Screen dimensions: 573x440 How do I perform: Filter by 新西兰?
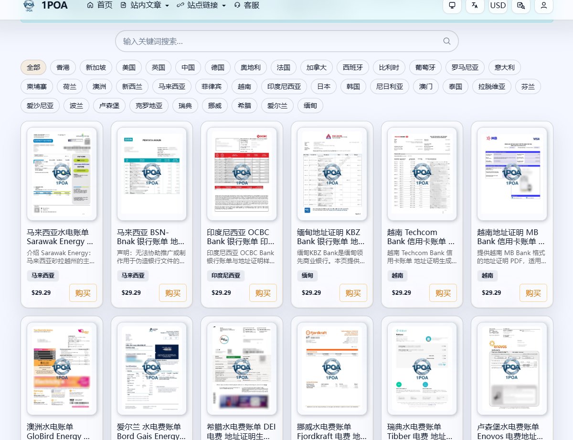(132, 86)
